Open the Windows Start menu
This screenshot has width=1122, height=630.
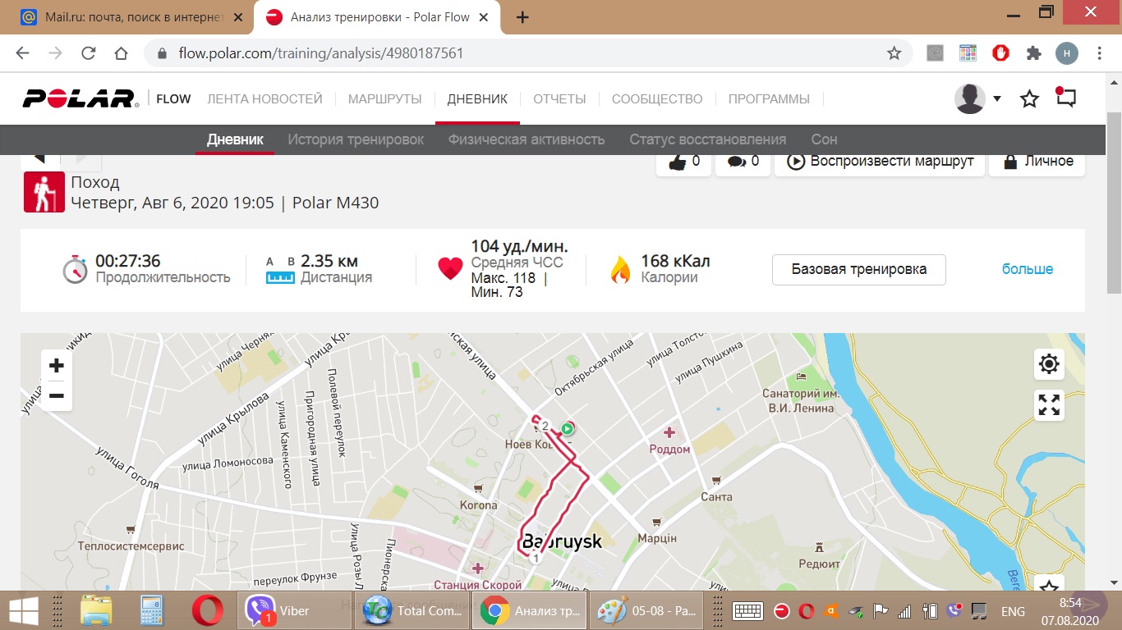click(23, 610)
